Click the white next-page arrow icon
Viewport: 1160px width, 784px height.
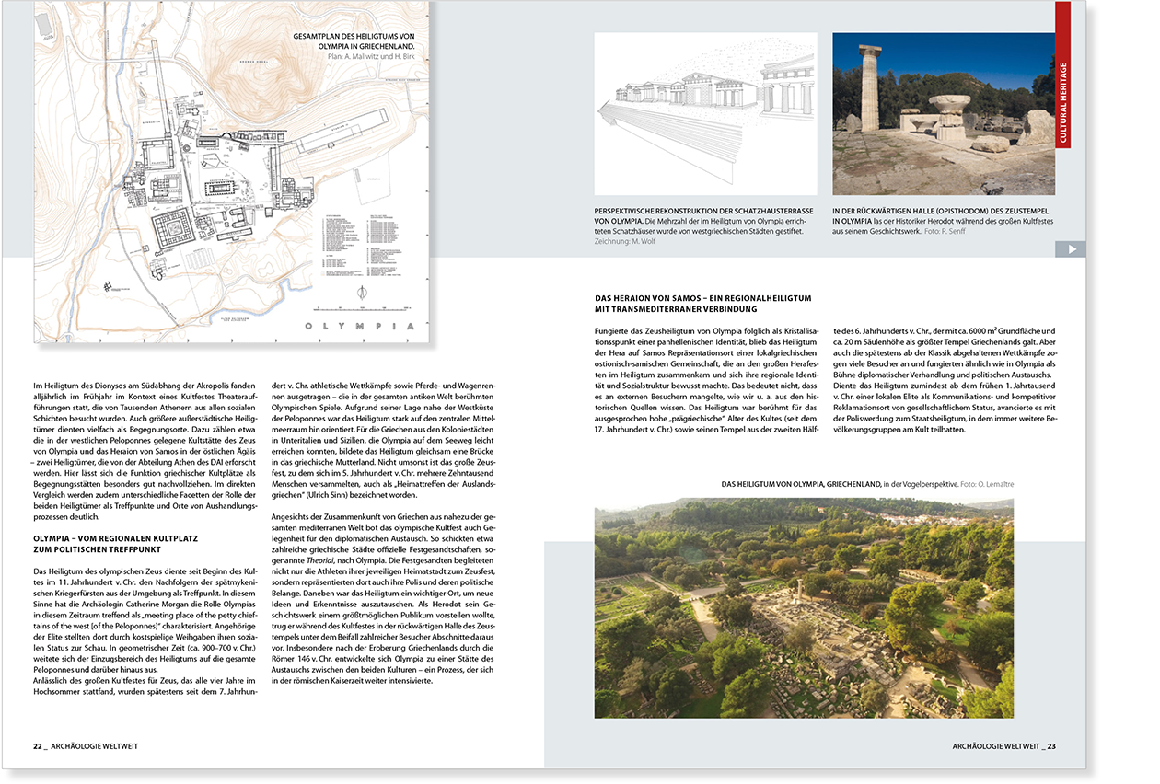point(1072,248)
